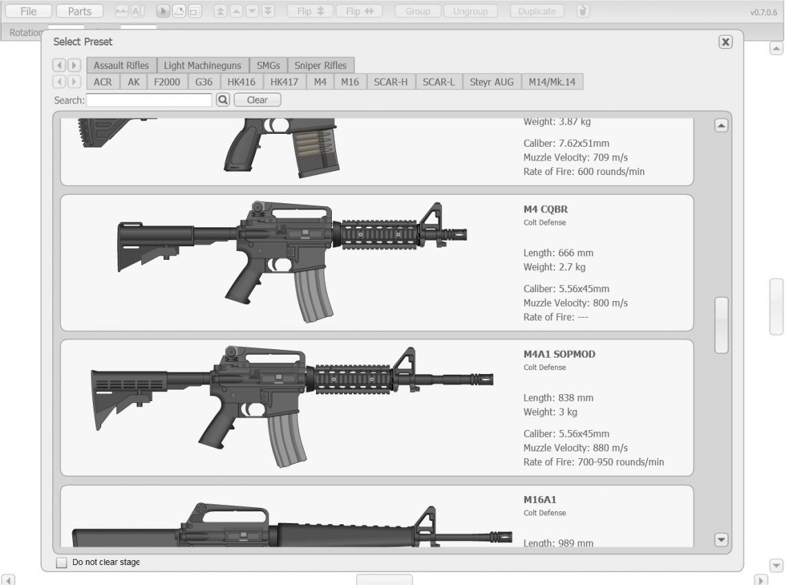Select the pointer tool in main toolbar
Screen dimensions: 785x585
pos(163,11)
